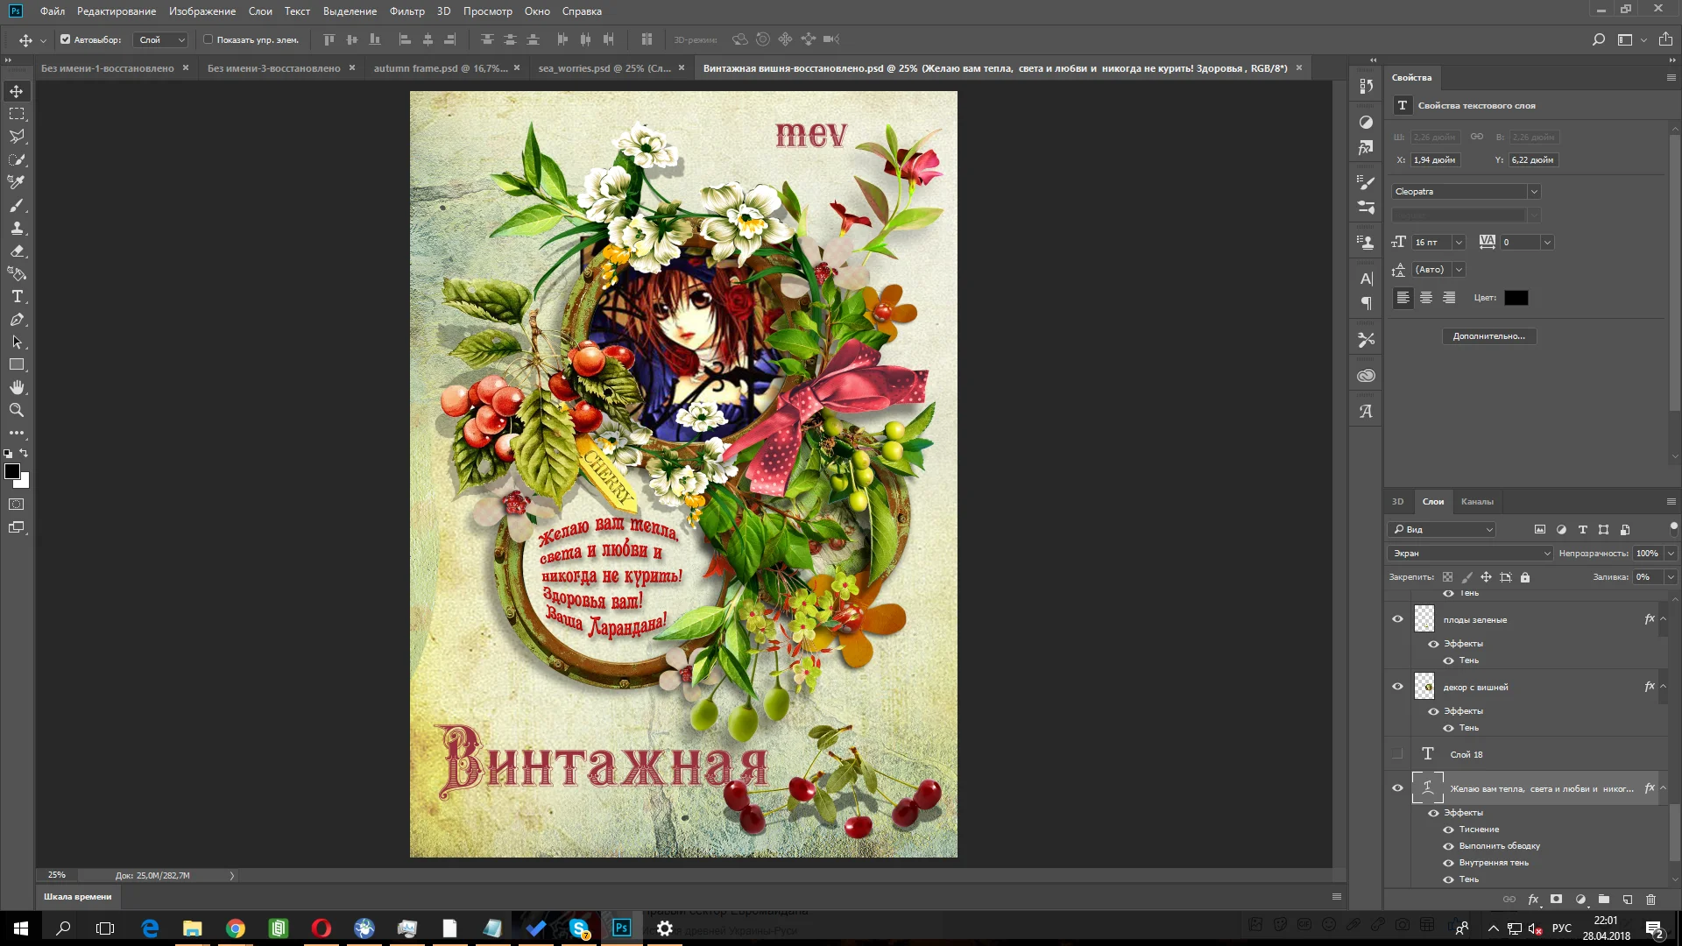Delete layer using trash icon
The height and width of the screenshot is (946, 1682).
tap(1650, 900)
